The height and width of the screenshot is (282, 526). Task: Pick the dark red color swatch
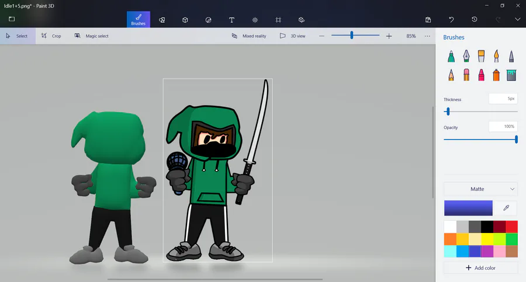pyautogui.click(x=499, y=227)
